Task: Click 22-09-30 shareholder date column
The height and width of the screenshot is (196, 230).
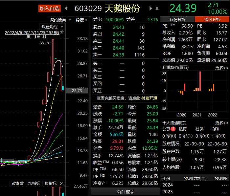Action: pos(194,144)
